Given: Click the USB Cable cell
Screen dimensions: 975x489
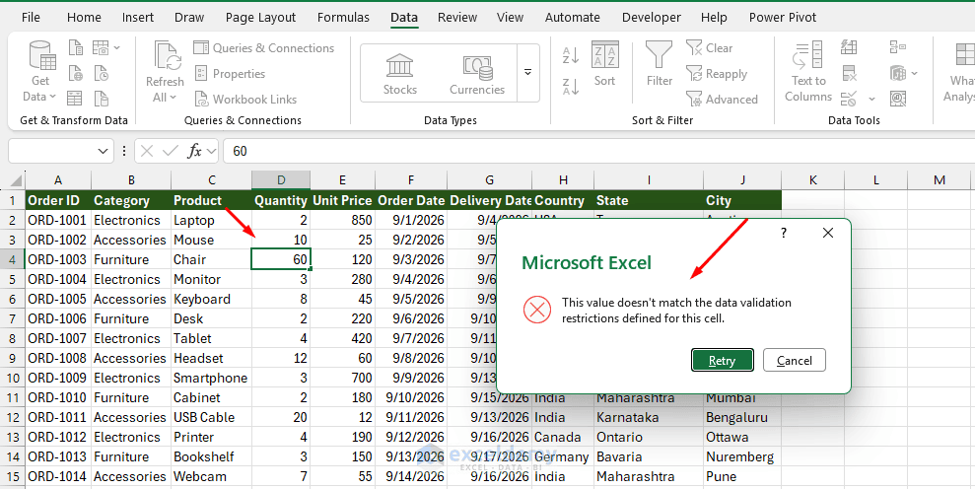Looking at the screenshot, I should pyautogui.click(x=211, y=417).
